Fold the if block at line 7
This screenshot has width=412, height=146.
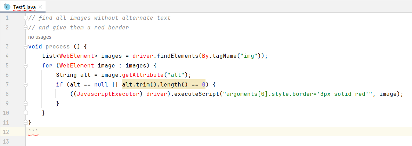click(25, 84)
